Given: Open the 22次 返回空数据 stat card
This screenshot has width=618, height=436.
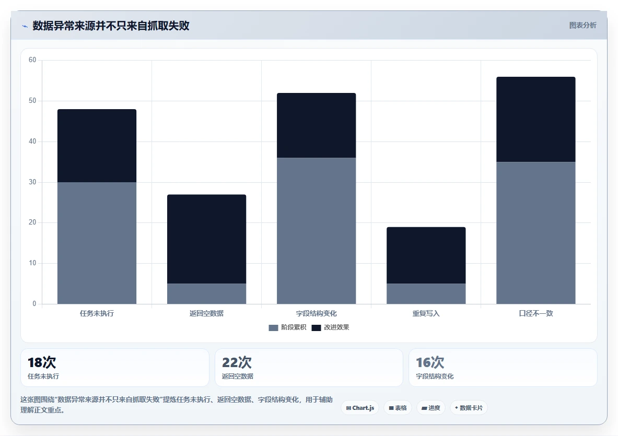Looking at the screenshot, I should tap(309, 368).
